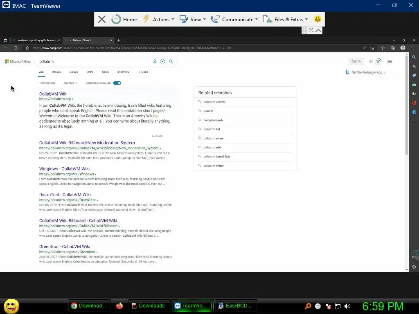Open CollabVM Wiki:Billboard/New Moderation System result
The width and height of the screenshot is (419, 314).
pyautogui.click(x=87, y=143)
